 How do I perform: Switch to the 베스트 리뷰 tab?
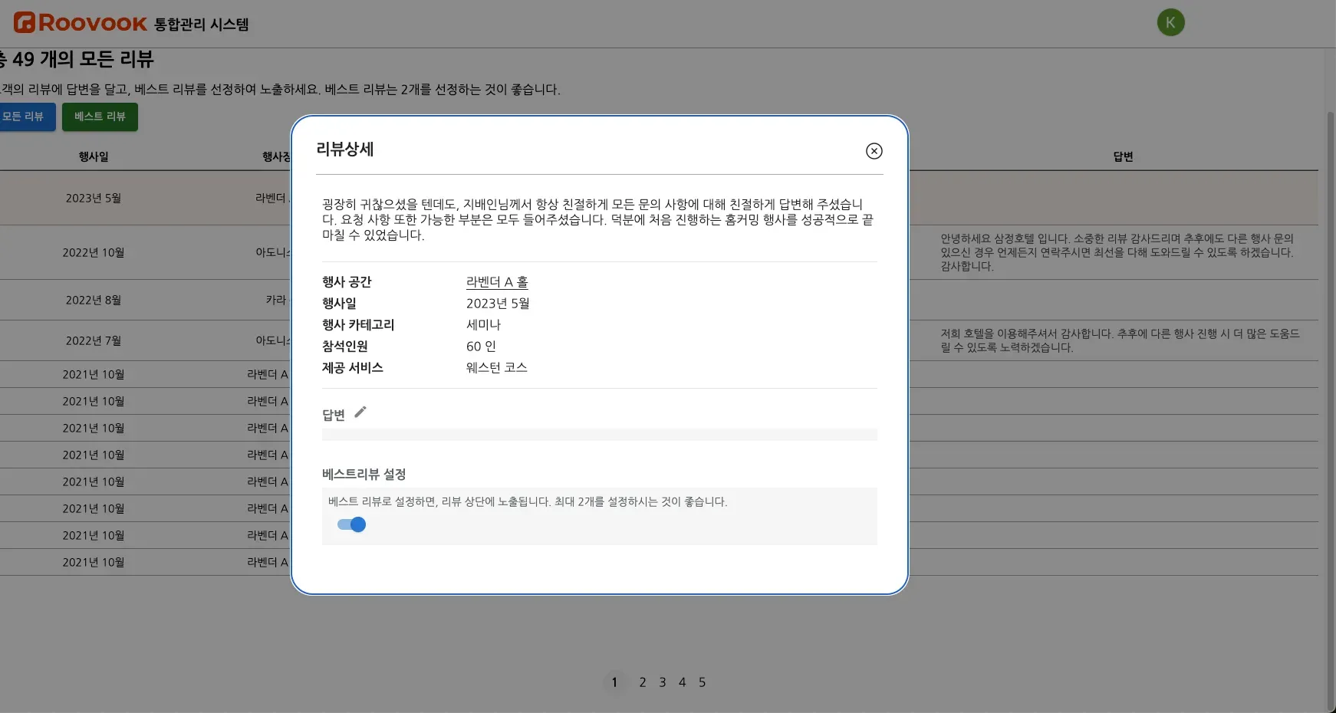[100, 117]
